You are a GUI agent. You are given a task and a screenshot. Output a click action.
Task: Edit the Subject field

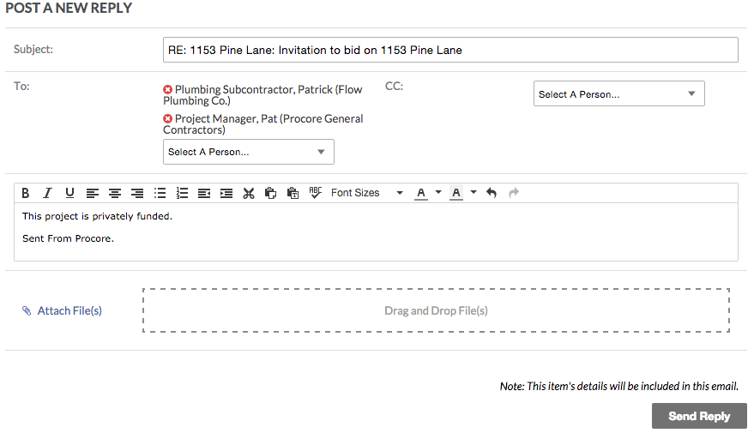coord(450,50)
